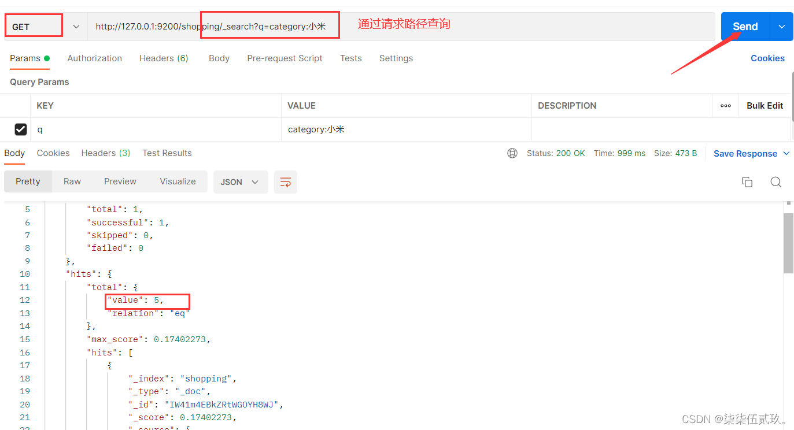
Task: Open the response Cookies tab
Action: point(53,153)
